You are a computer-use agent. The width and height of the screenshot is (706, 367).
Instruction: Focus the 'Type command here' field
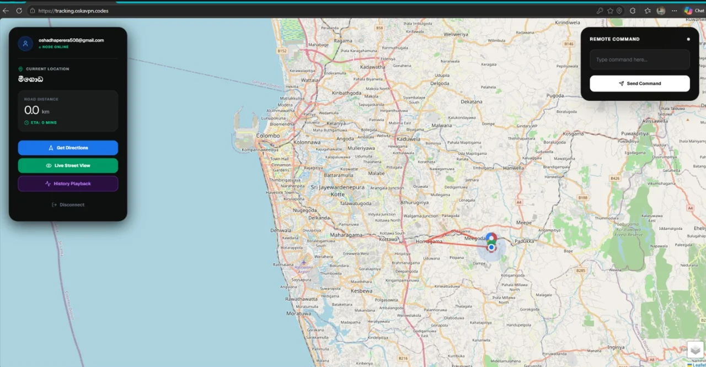(640, 60)
